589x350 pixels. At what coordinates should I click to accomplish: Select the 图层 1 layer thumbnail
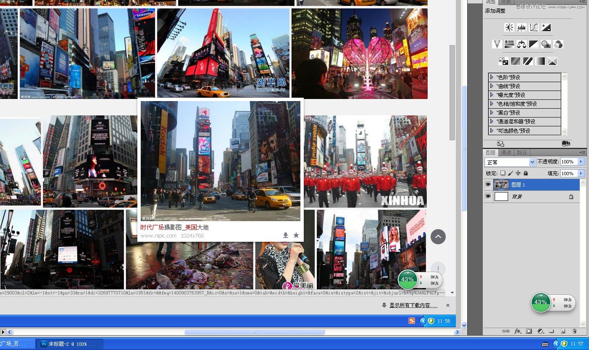tap(501, 184)
